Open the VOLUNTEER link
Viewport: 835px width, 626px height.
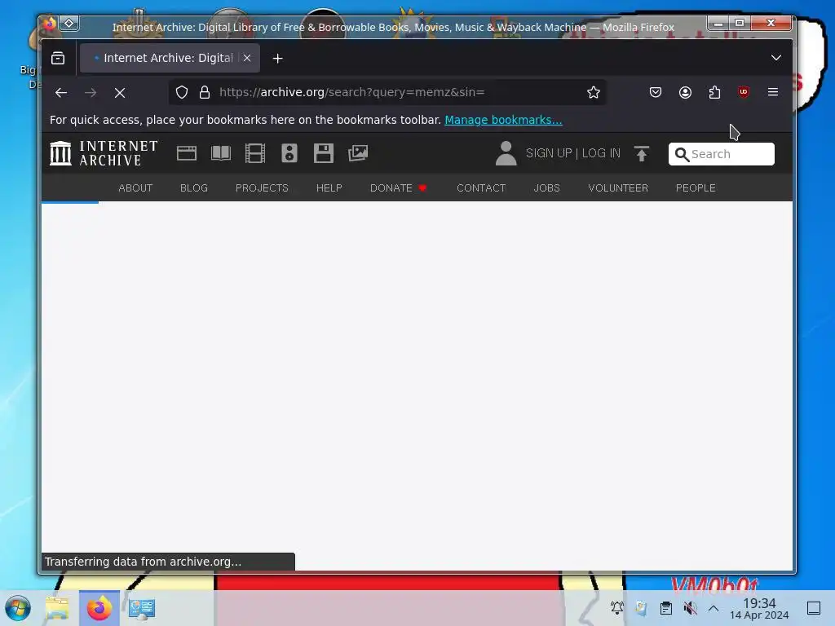[x=618, y=188]
